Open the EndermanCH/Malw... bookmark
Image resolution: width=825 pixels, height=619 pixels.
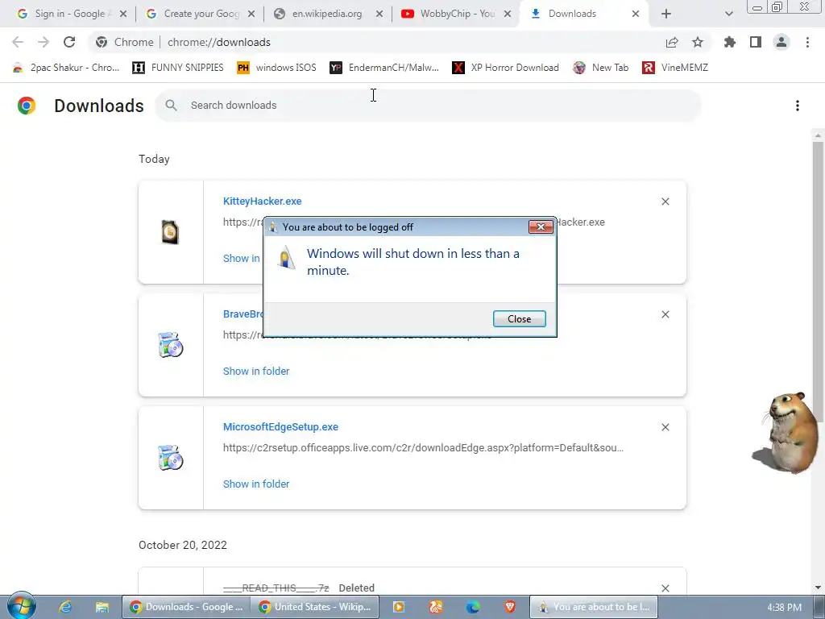click(x=384, y=68)
